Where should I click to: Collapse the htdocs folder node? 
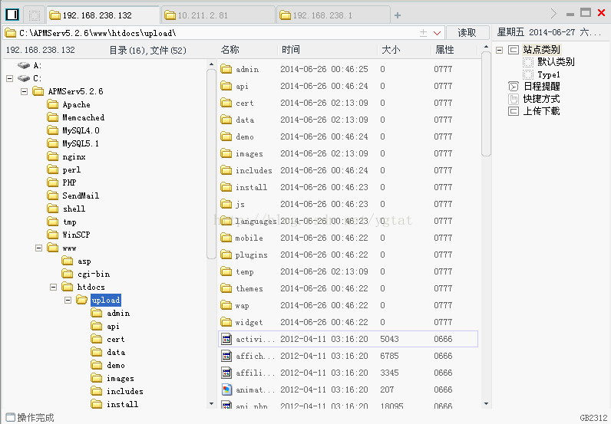(54, 287)
